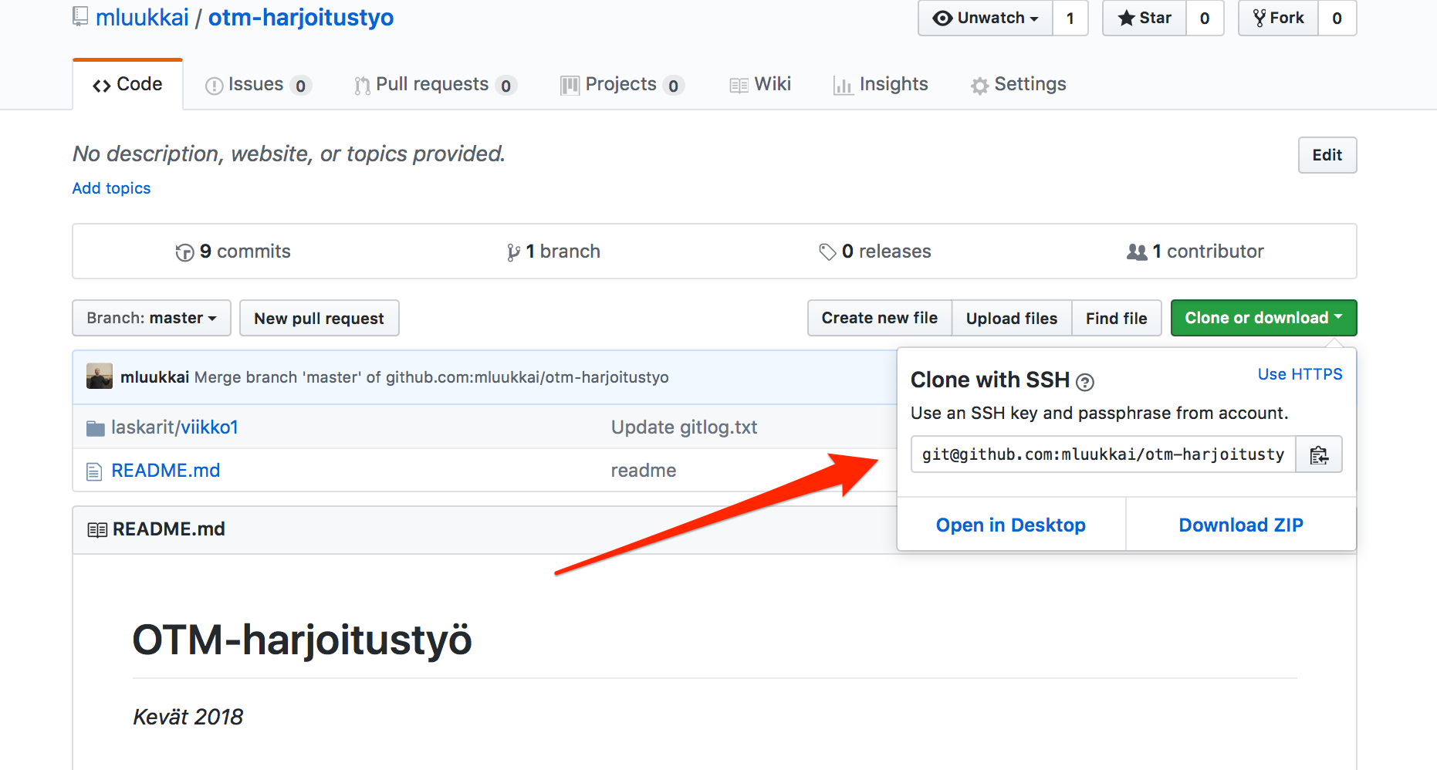The width and height of the screenshot is (1437, 770).
Task: Copy the SSH clone URL to clipboard
Action: tap(1319, 454)
